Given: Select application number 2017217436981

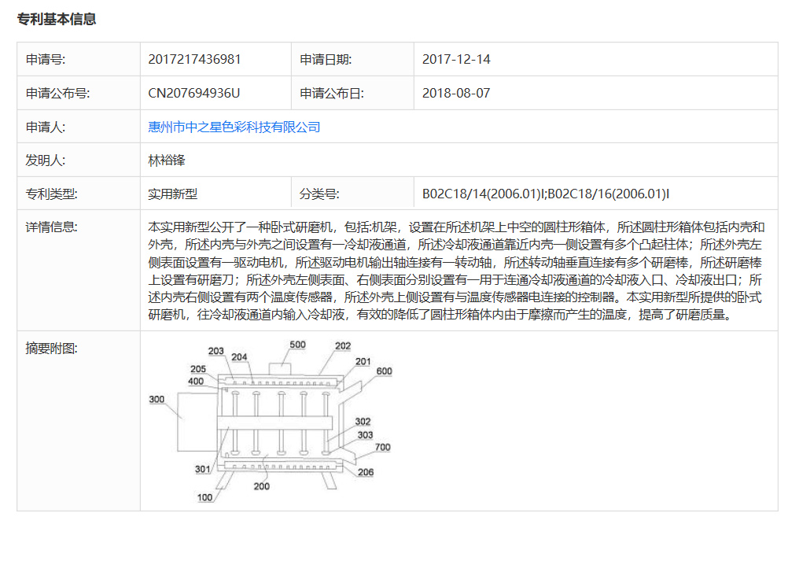Looking at the screenshot, I should (194, 59).
